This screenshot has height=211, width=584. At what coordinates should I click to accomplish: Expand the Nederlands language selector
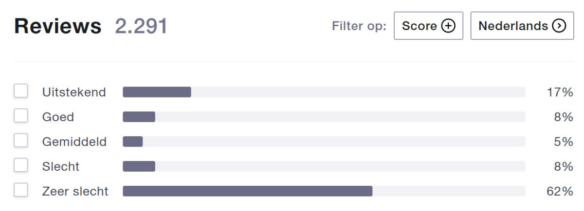(522, 26)
